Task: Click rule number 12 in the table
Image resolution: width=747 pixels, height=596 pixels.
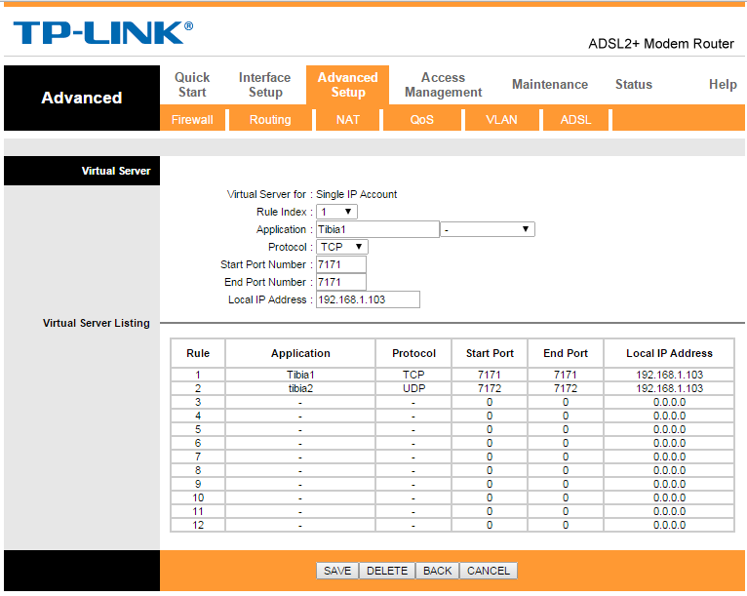Action: coord(198,525)
